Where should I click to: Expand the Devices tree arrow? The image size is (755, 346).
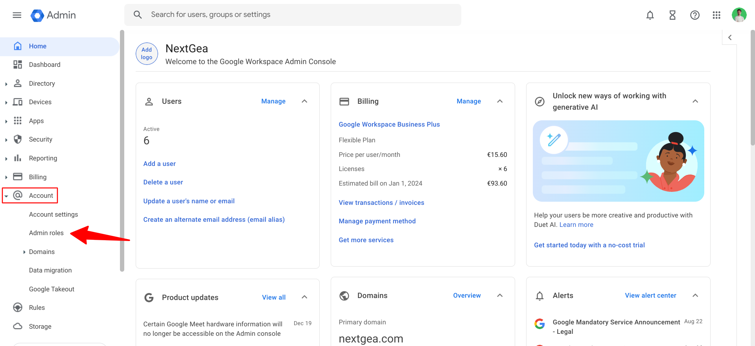(6, 102)
